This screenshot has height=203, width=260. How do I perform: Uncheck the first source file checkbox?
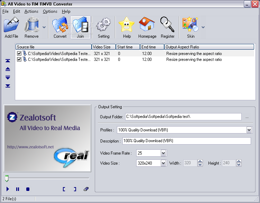tap(19, 53)
